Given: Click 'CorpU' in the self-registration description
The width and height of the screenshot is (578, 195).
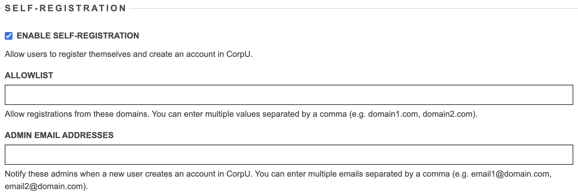Looking at the screenshot, I should pyautogui.click(x=239, y=54).
